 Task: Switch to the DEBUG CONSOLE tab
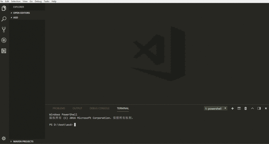point(100,108)
